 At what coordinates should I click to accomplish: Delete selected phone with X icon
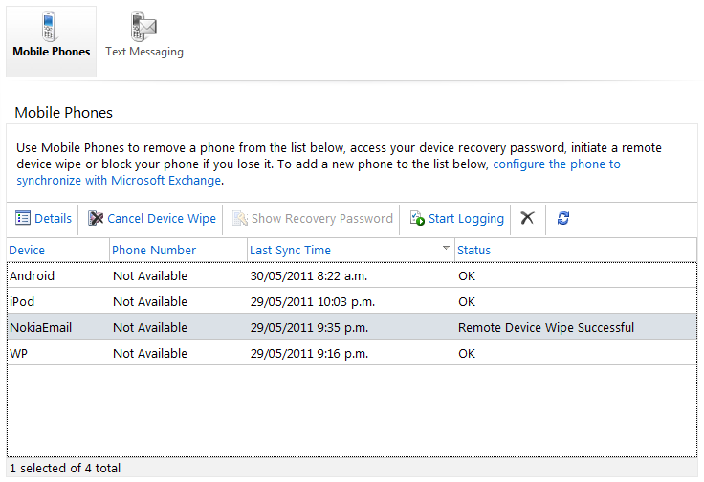[x=527, y=218]
